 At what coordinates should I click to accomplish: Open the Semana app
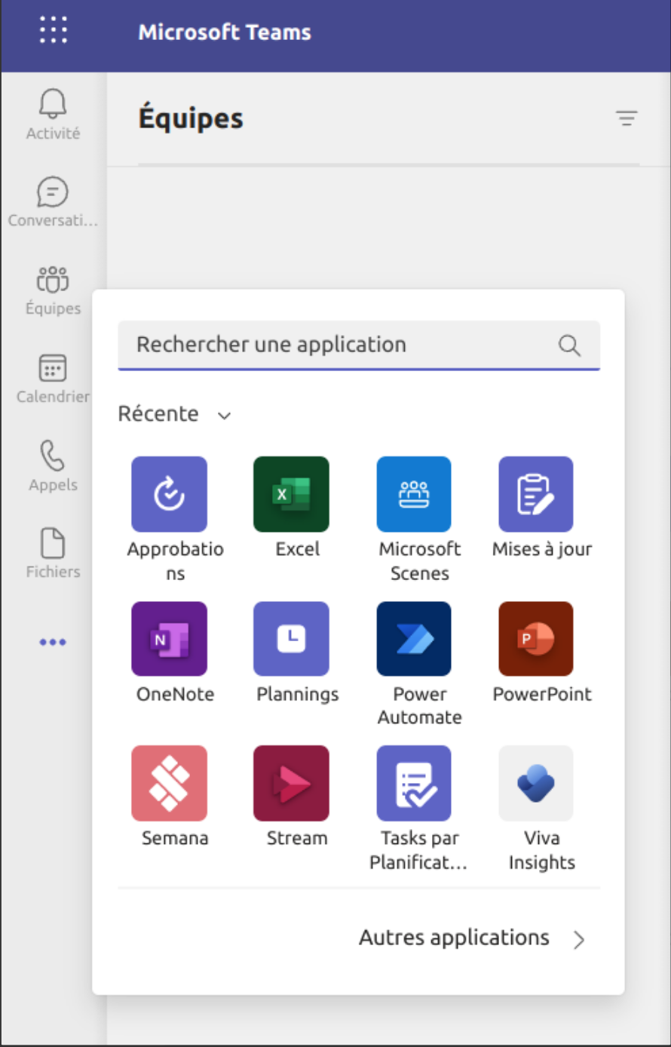169,783
